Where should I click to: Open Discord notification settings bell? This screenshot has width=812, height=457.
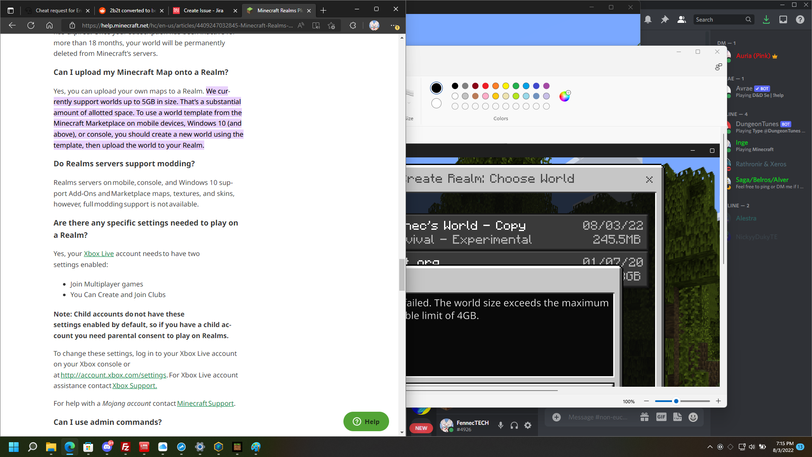(648, 19)
